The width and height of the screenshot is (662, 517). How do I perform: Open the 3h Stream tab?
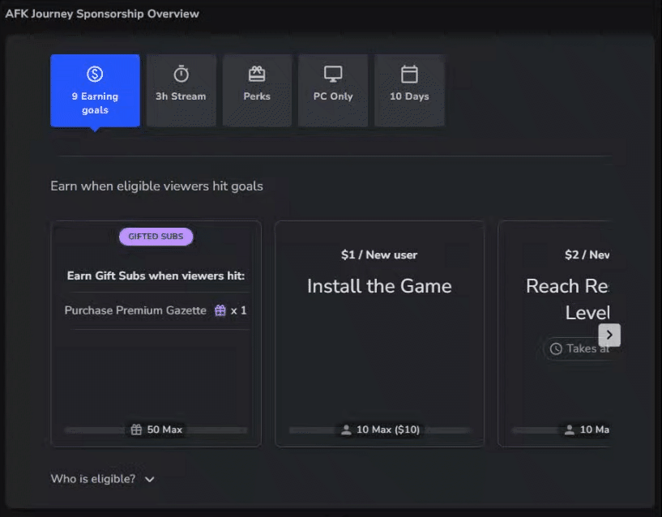tap(182, 91)
